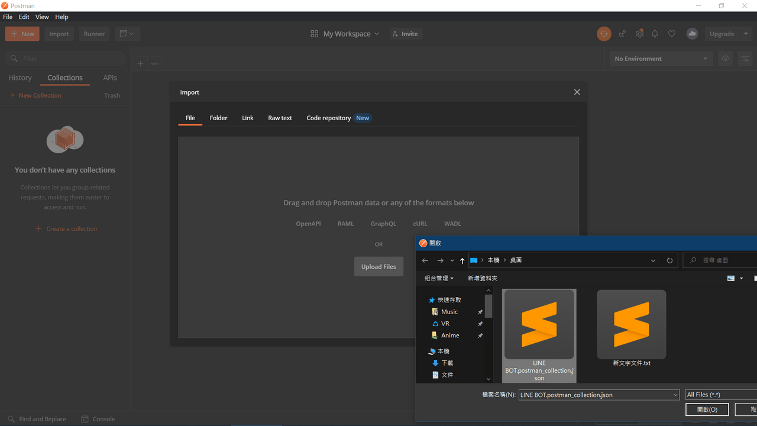Click the Console icon in status bar

click(x=85, y=419)
